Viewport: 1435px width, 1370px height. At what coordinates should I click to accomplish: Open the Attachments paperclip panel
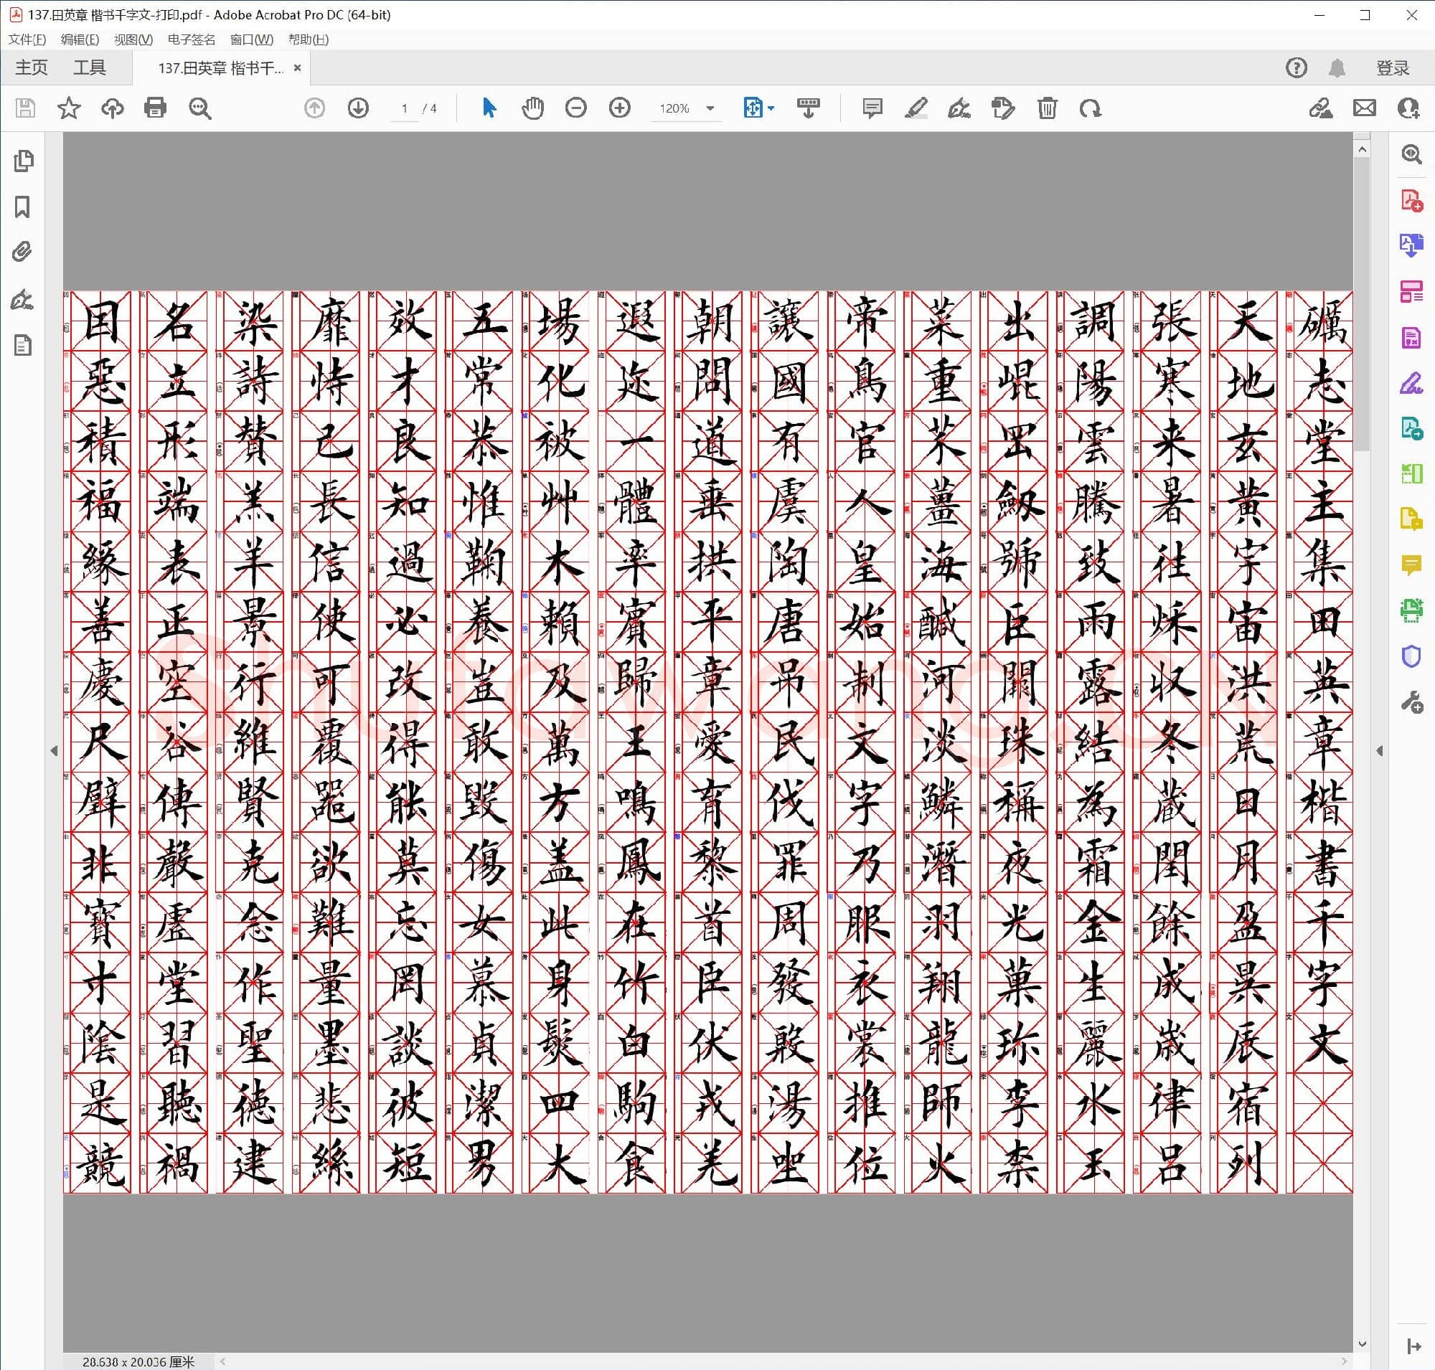[x=23, y=252]
